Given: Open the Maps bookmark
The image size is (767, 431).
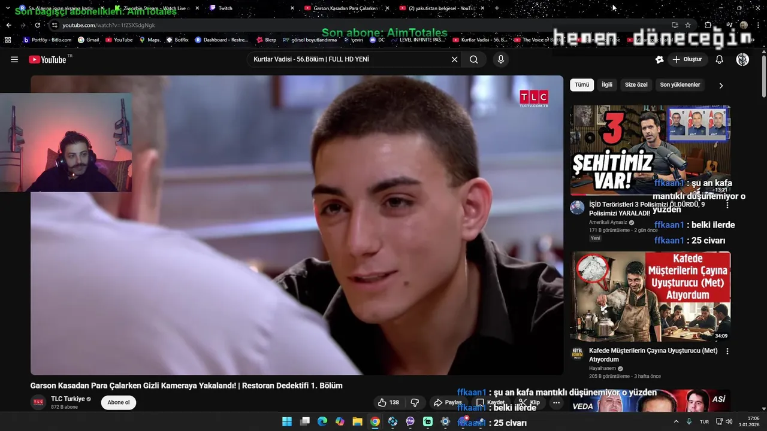Looking at the screenshot, I should [149, 40].
